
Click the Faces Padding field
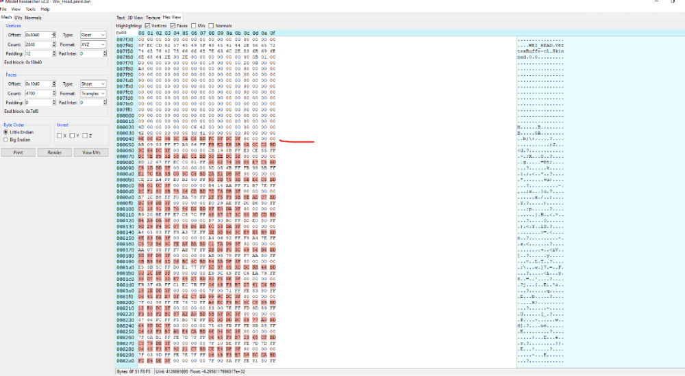[x=38, y=103]
